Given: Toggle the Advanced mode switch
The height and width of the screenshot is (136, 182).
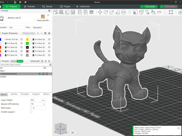Looking at the screenshot, I should point(41,61).
